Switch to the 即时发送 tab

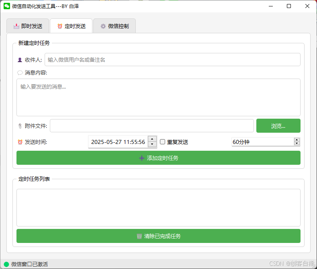[x=28, y=26]
